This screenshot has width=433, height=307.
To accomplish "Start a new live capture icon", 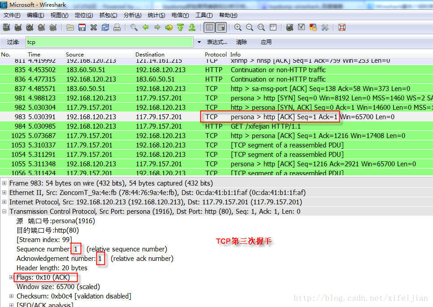I will (x=30, y=27).
